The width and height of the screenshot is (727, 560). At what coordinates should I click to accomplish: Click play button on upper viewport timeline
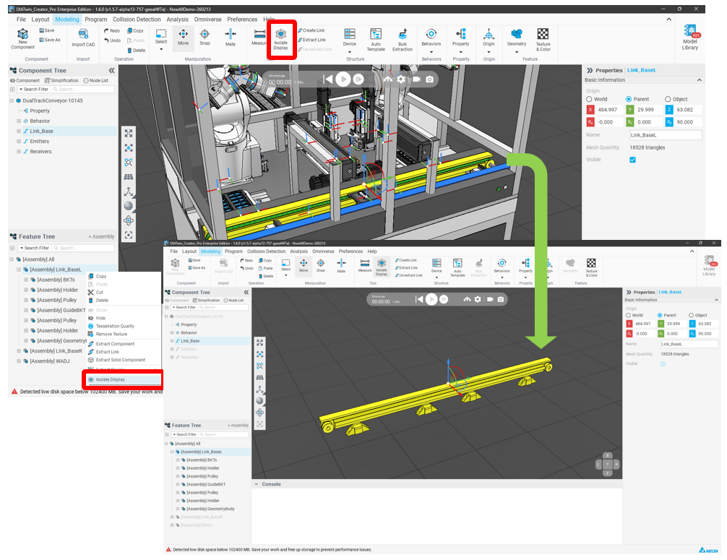click(343, 79)
